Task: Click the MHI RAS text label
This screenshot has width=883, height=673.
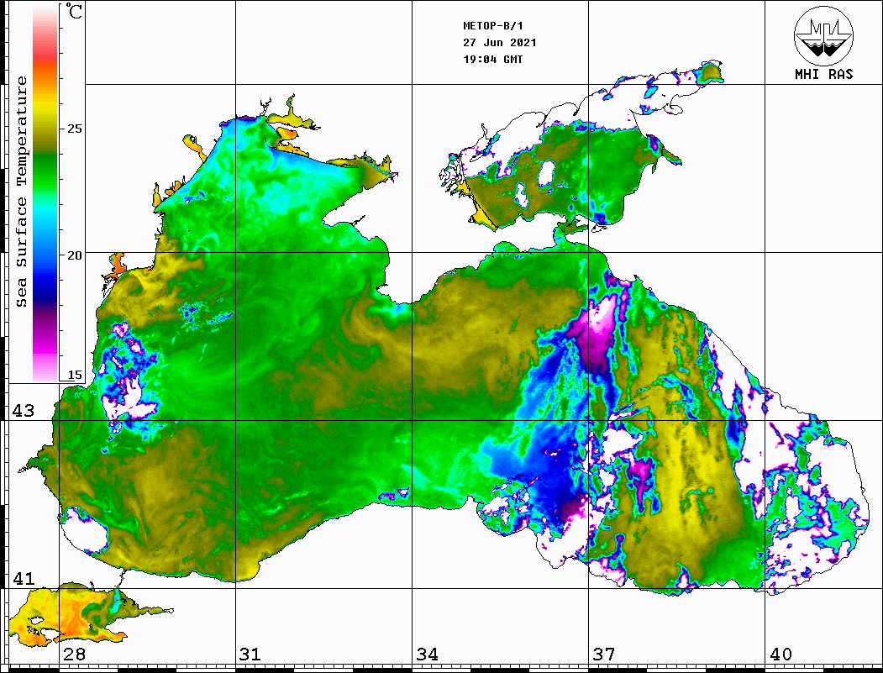Action: click(x=823, y=74)
